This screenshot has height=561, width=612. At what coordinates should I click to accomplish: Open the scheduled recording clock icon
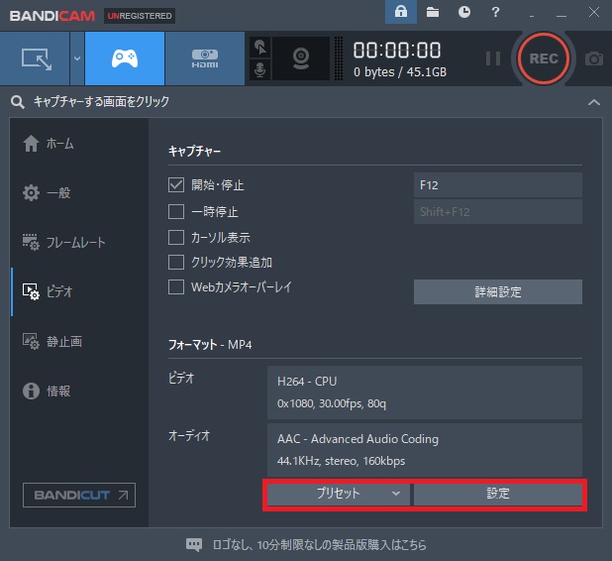(464, 12)
